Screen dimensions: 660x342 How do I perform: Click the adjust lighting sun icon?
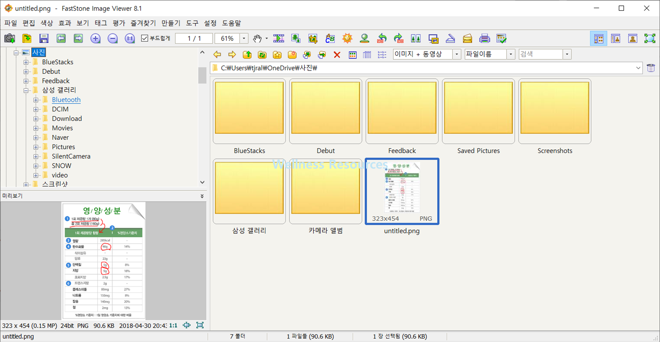coord(347,38)
